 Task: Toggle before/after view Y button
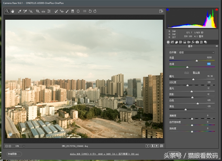pyautogui.click(x=147, y=146)
